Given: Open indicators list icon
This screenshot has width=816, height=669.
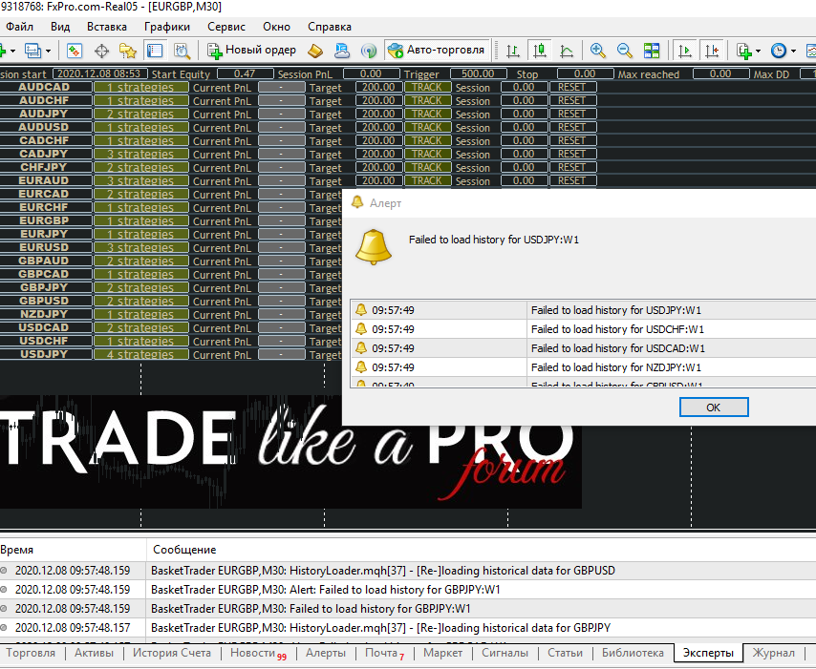Looking at the screenshot, I should (743, 51).
